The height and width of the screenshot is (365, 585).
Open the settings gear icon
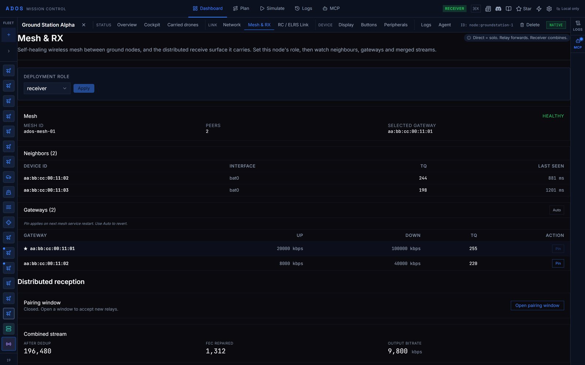click(549, 8)
